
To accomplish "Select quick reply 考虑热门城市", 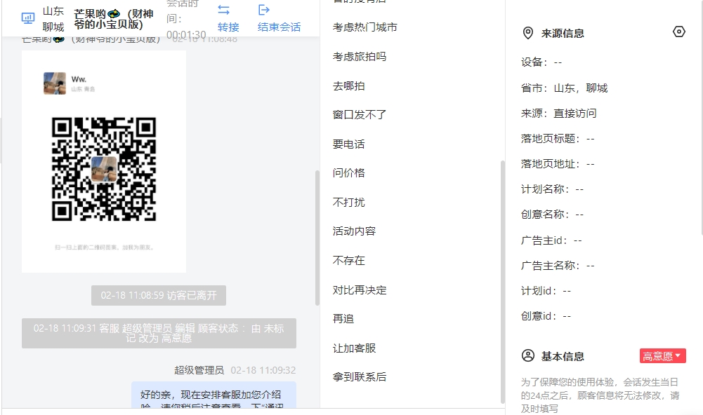I will tap(365, 27).
